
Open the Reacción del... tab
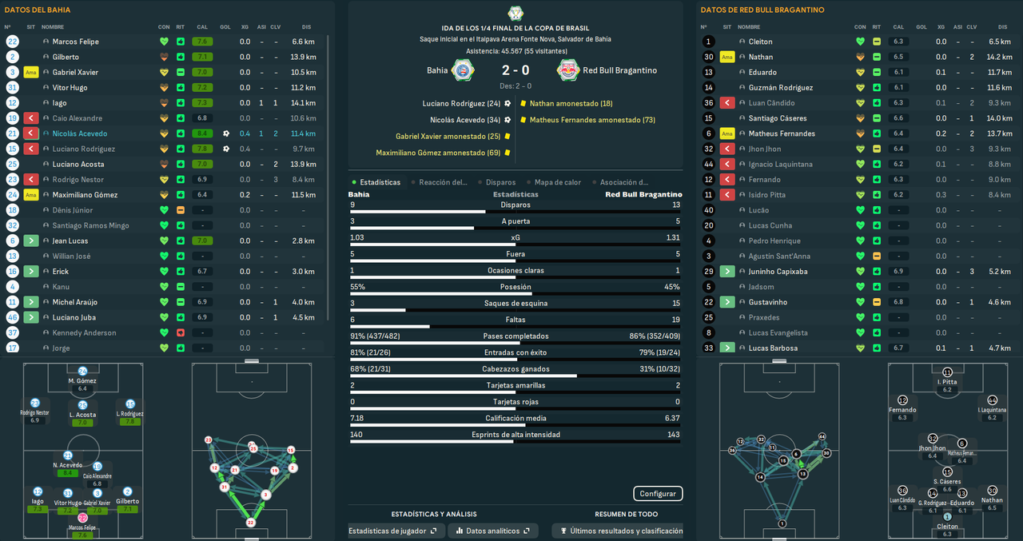coord(444,182)
